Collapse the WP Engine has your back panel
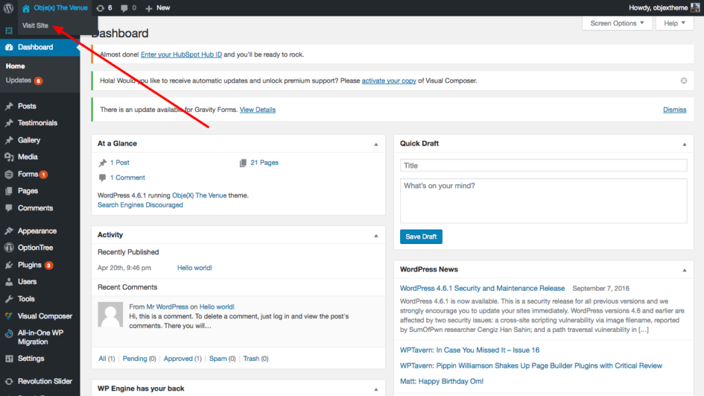 point(376,389)
